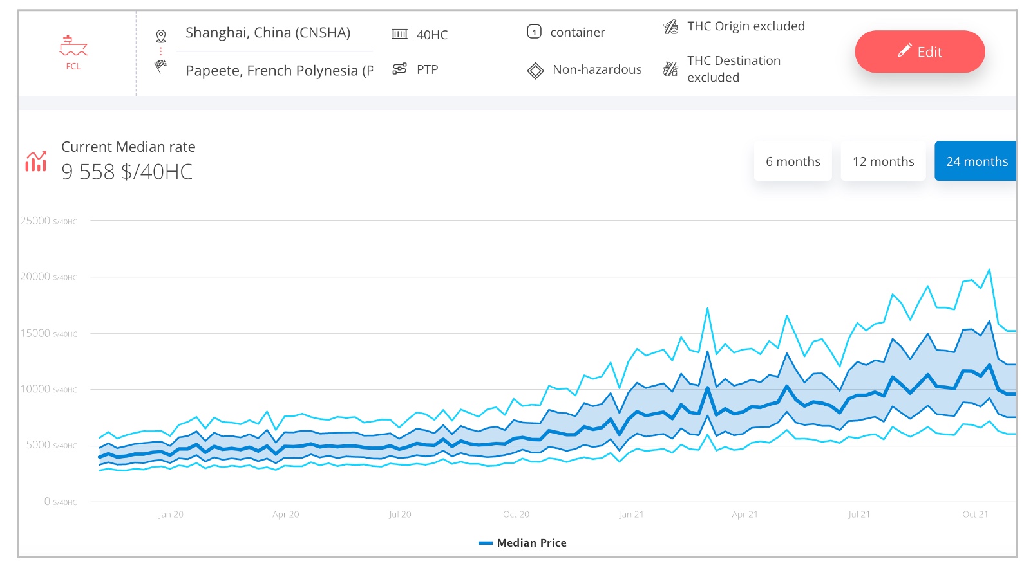The image size is (1033, 575).
Task: Click the 15000 $/40HC axis label
Action: 48,333
